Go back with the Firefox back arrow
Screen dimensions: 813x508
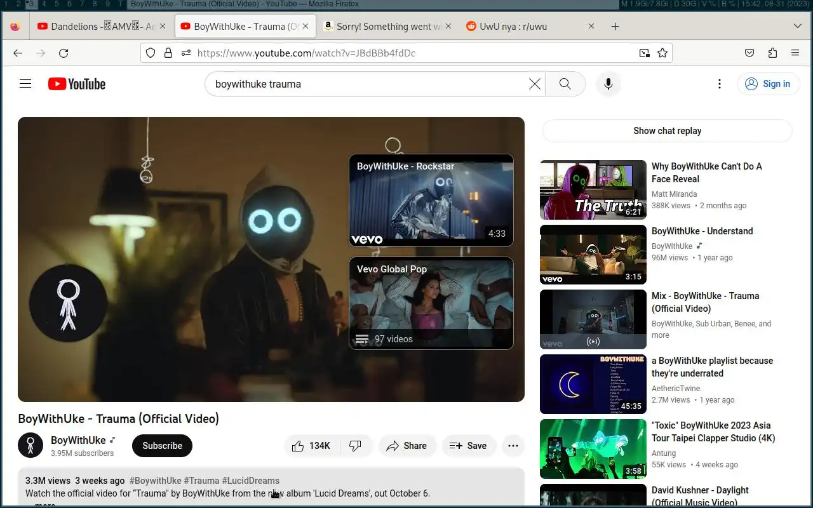coord(18,53)
